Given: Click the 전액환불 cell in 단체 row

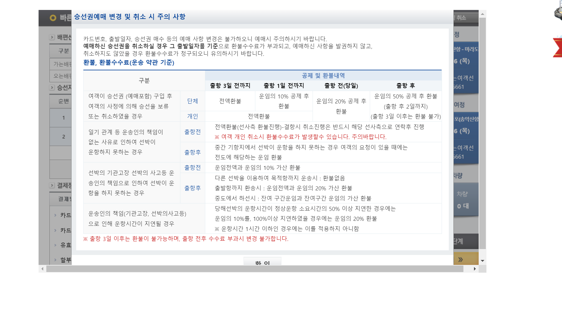Looking at the screenshot, I should point(230,101).
